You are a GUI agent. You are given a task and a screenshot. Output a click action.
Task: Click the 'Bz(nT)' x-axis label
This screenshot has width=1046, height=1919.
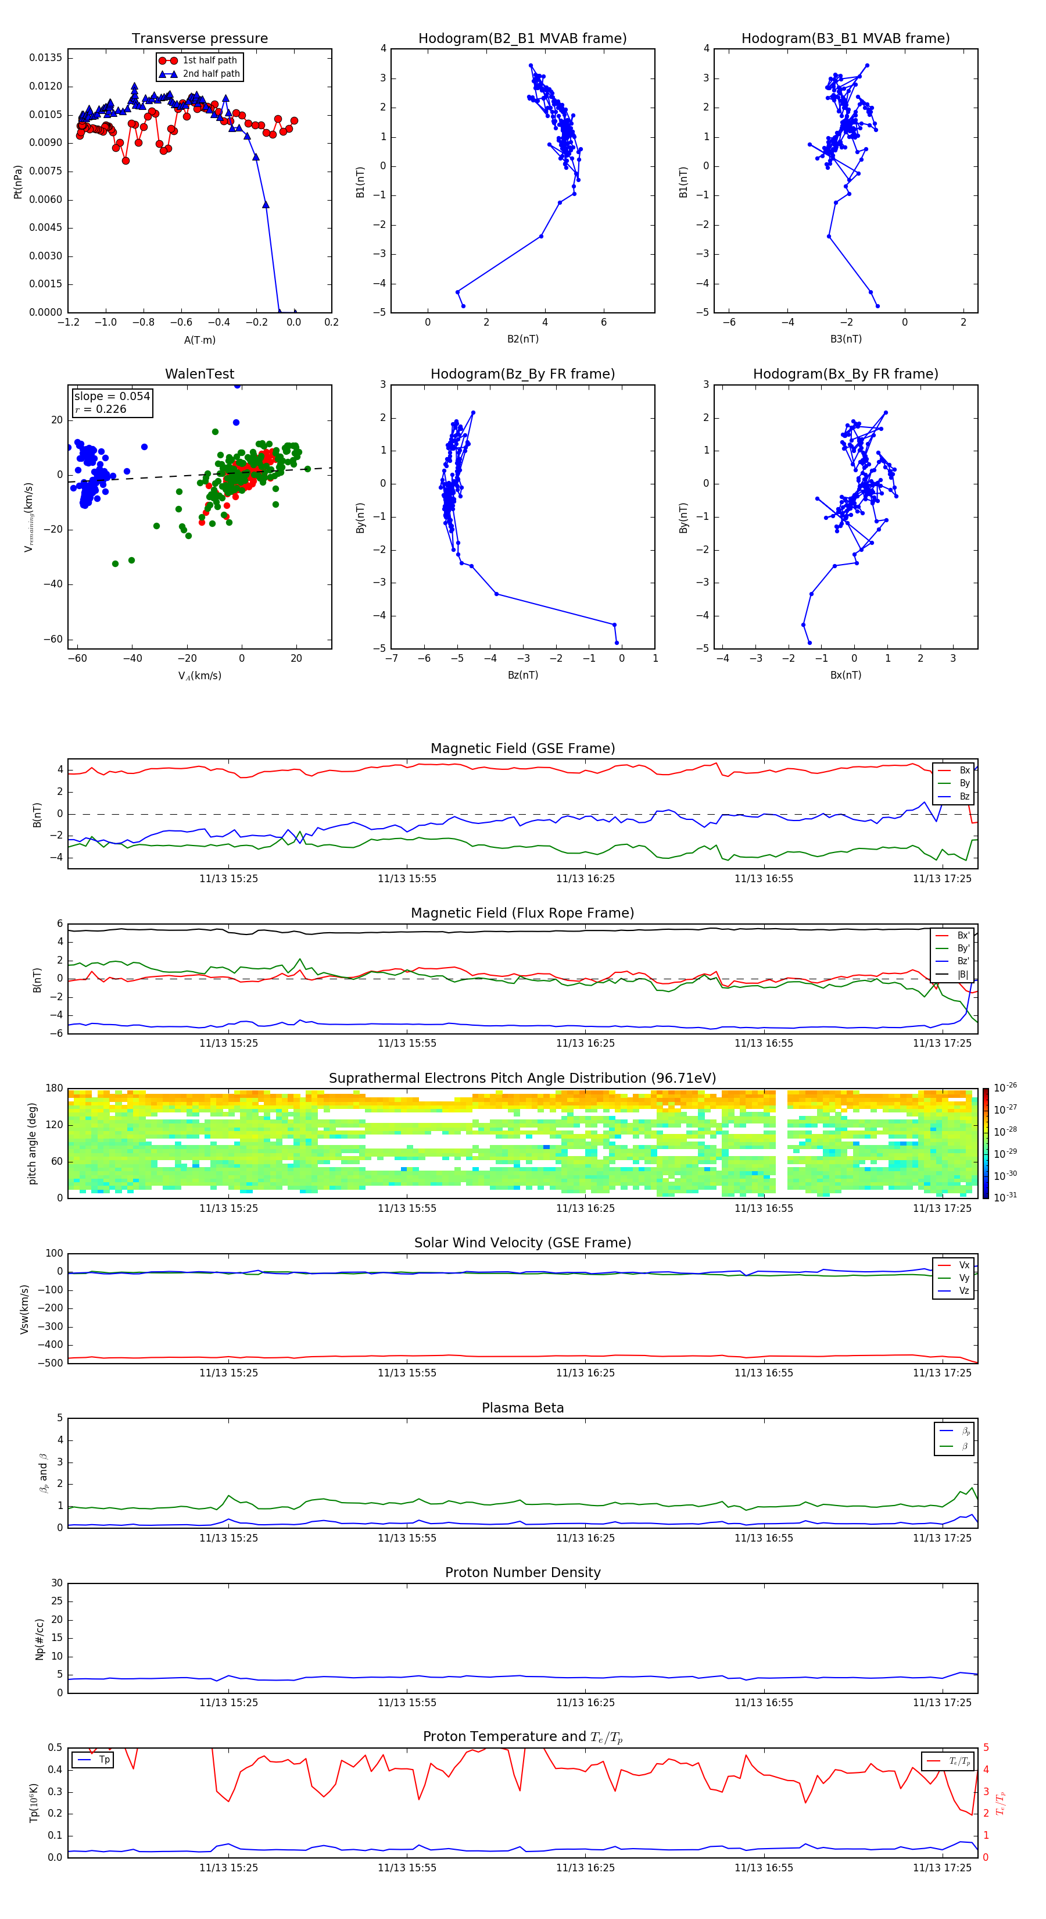click(x=522, y=675)
